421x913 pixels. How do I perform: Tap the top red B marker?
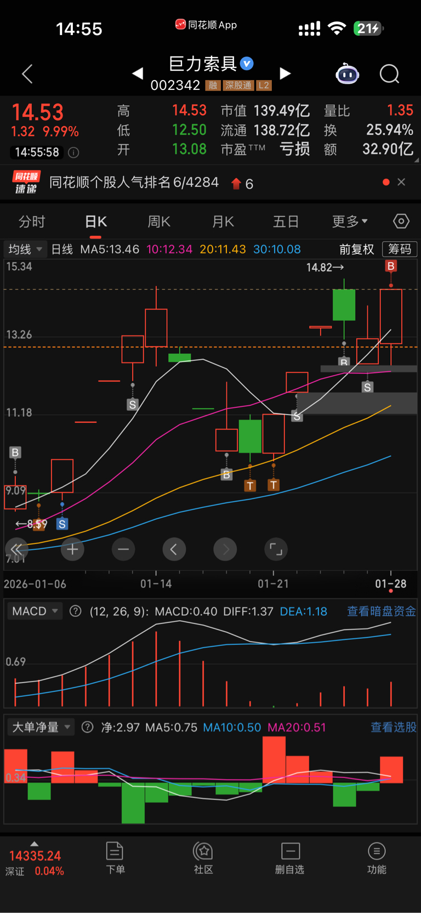[x=391, y=266]
